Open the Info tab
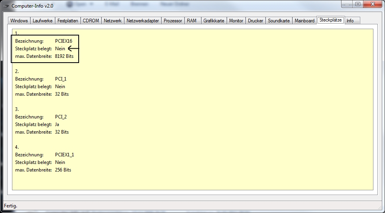The width and height of the screenshot is (385, 213). (x=350, y=21)
